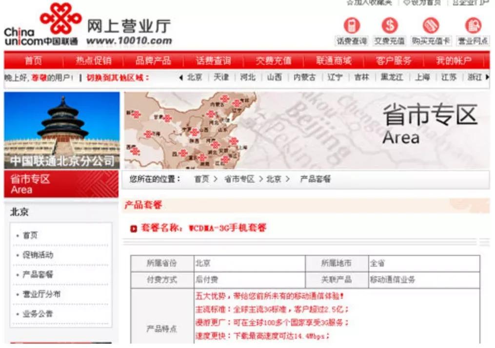Switch region to 天津

221,77
